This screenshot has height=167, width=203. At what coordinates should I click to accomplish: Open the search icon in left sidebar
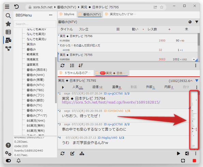click(x=8, y=16)
